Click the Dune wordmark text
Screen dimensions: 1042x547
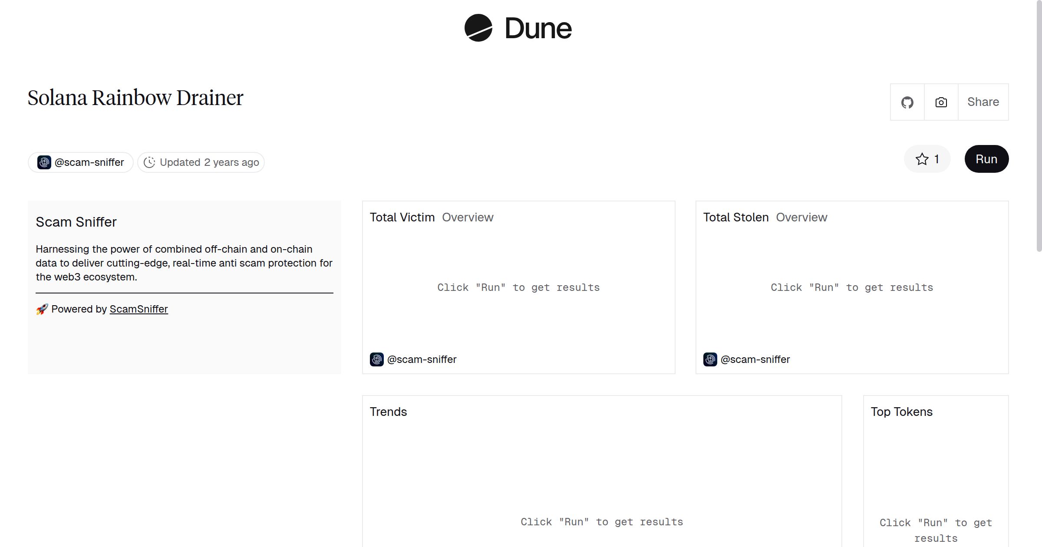(538, 29)
